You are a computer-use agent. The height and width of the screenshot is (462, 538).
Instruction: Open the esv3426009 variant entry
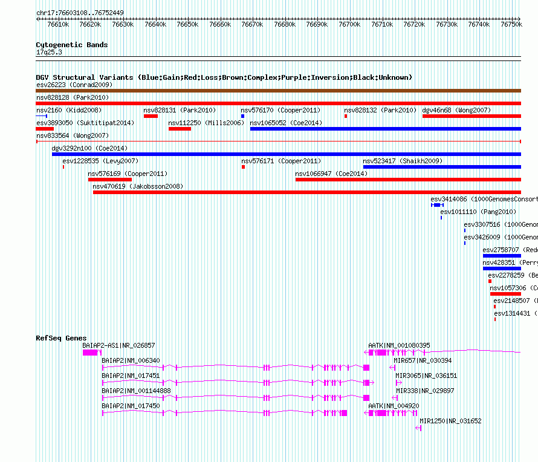tap(501, 237)
